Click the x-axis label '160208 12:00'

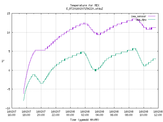[158, 113]
